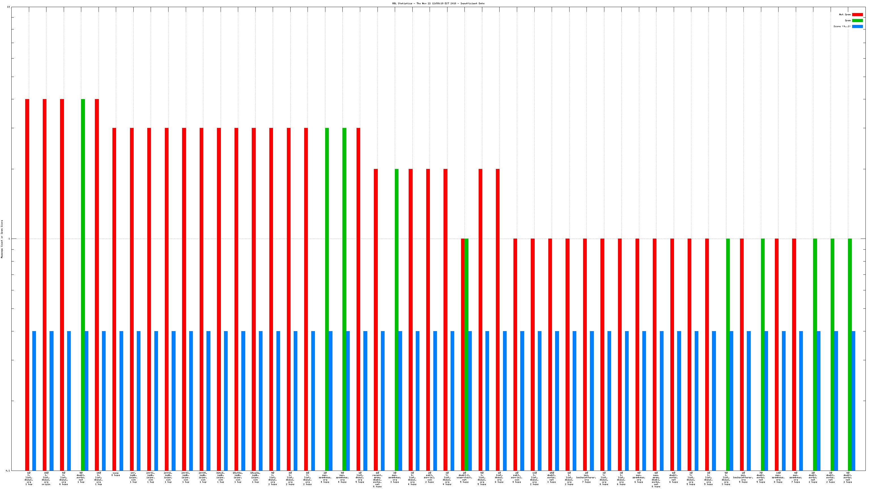Click the RBL Statistics chart title

click(x=438, y=3)
